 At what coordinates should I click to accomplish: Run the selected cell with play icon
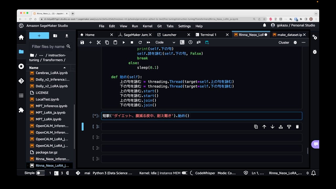(124, 42)
